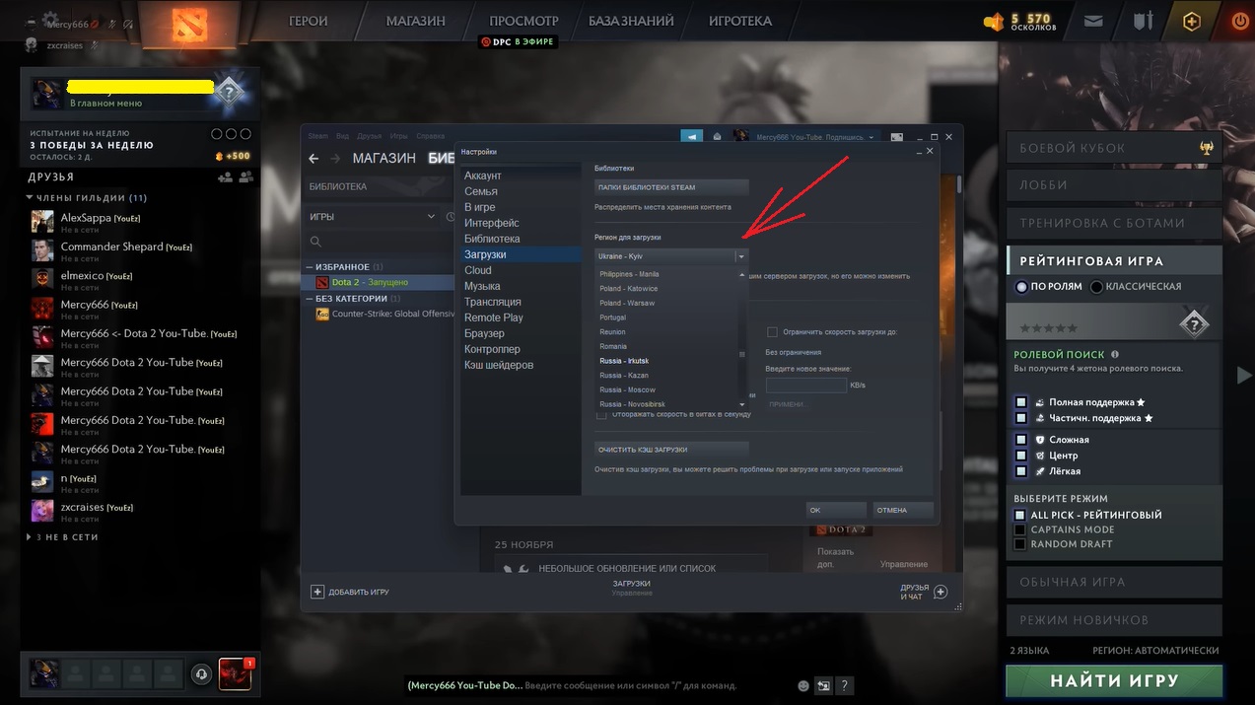Go to the ГЕРОИ tab in Dota
This screenshot has height=705, width=1255.
tap(309, 21)
